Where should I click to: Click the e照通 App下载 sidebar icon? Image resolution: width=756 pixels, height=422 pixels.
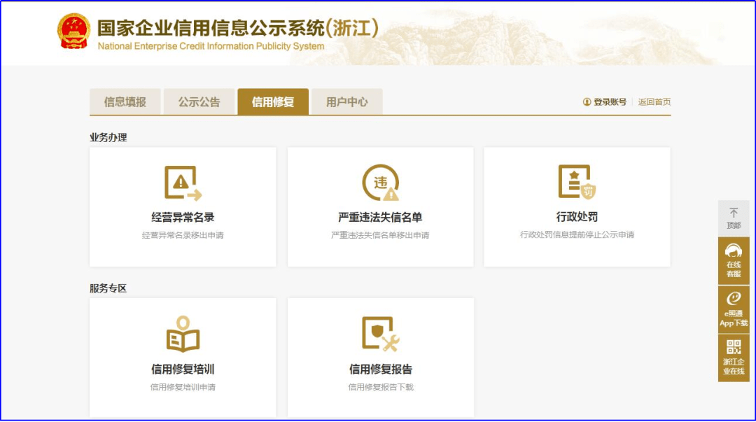[x=732, y=300]
